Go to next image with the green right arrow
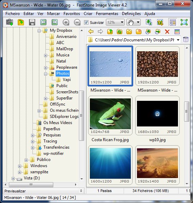This screenshot has width=193, height=203. 55,22
